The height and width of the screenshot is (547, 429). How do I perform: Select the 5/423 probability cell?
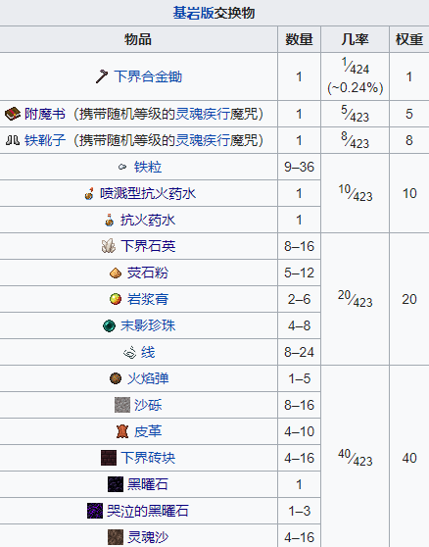[x=355, y=114]
